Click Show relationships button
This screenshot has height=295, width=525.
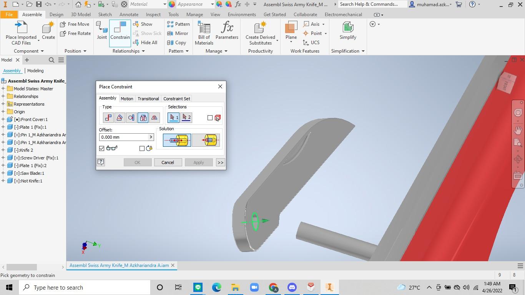pyautogui.click(x=143, y=24)
